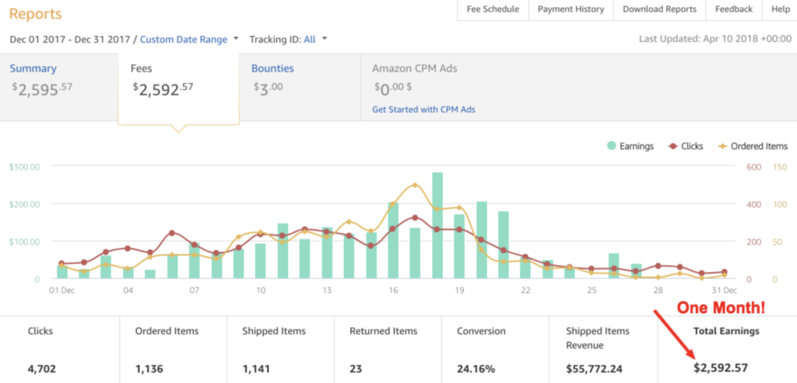This screenshot has width=797, height=383.
Task: Click the $300.00 axis label
Action: [x=25, y=166]
